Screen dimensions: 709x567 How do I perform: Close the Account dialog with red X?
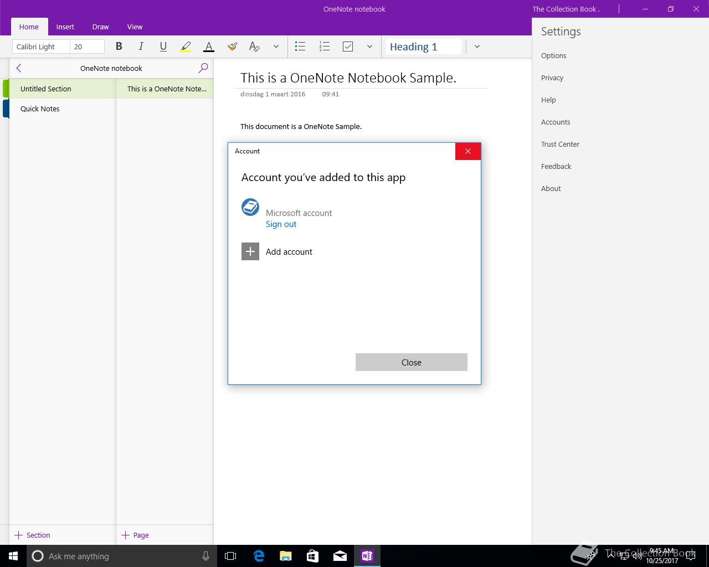coord(468,151)
